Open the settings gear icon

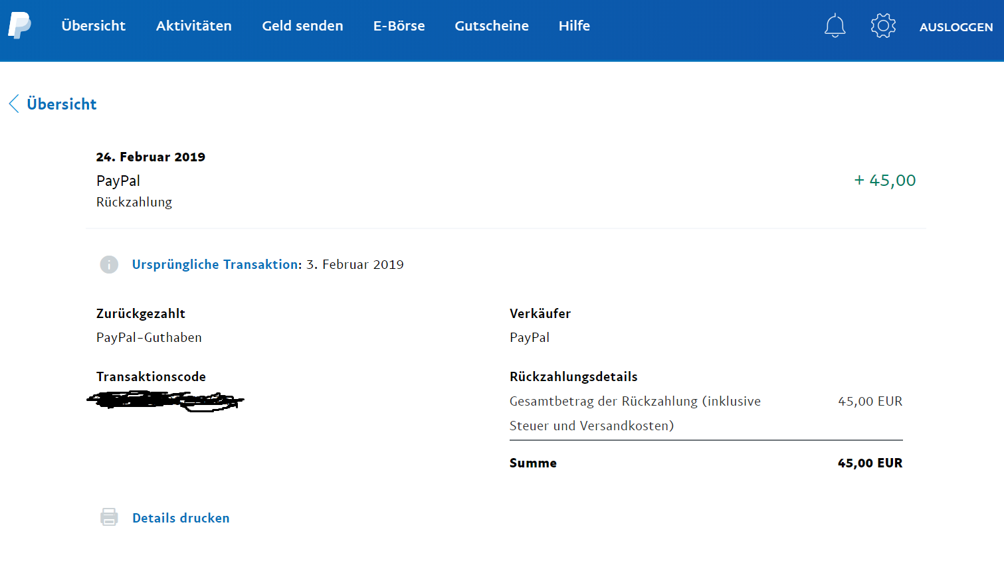[x=883, y=26]
